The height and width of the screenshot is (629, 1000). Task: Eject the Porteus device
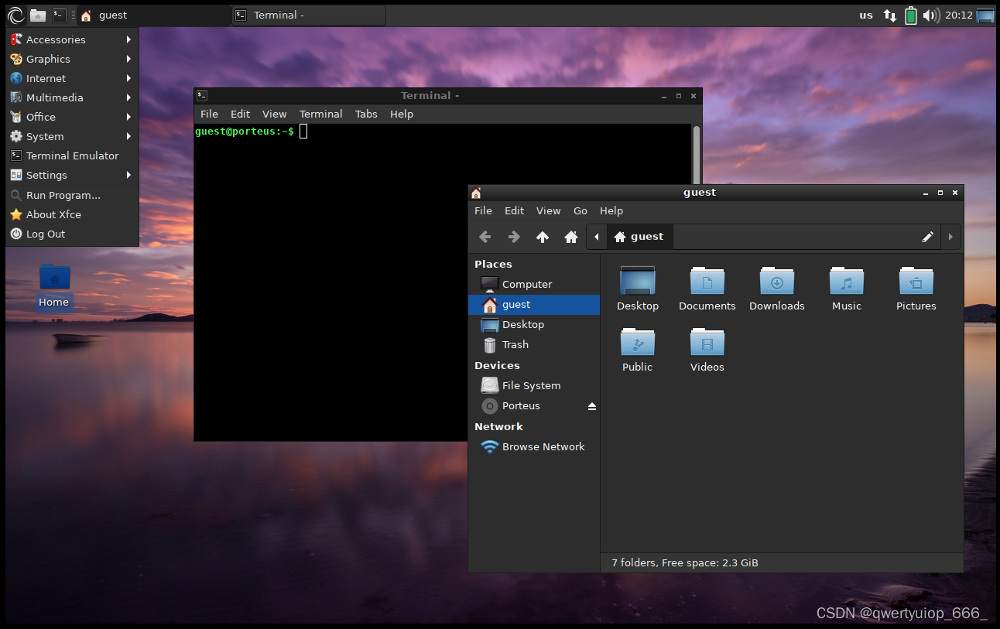[591, 405]
